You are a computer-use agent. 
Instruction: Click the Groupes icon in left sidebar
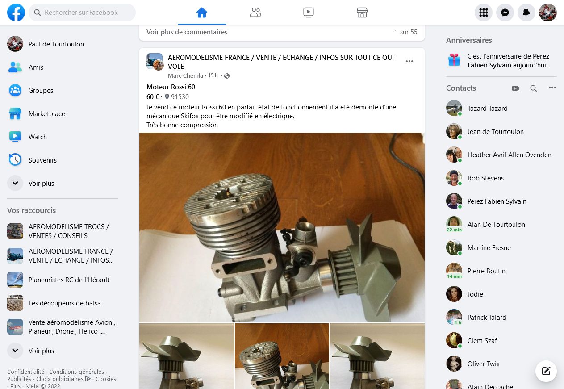pyautogui.click(x=15, y=90)
